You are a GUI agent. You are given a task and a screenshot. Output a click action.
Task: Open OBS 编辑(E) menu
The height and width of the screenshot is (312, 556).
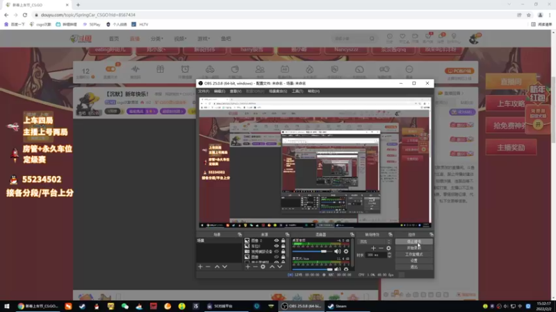coord(220,92)
